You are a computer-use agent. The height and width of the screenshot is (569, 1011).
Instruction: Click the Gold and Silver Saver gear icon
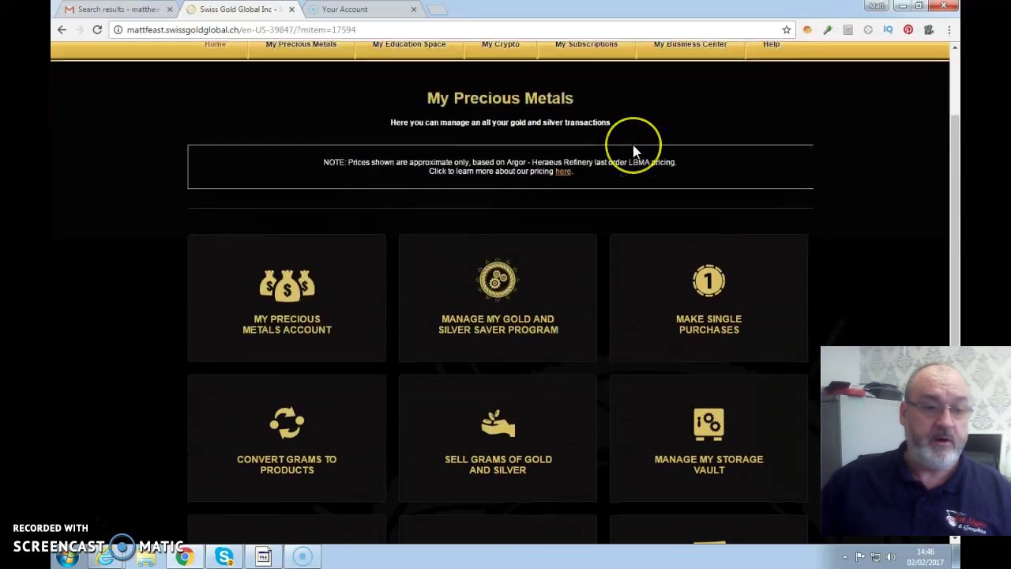tap(498, 280)
